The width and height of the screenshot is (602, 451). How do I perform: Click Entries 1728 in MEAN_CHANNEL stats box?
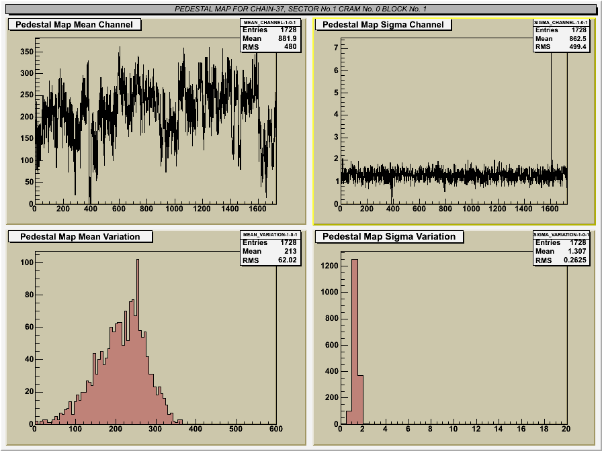tap(269, 30)
